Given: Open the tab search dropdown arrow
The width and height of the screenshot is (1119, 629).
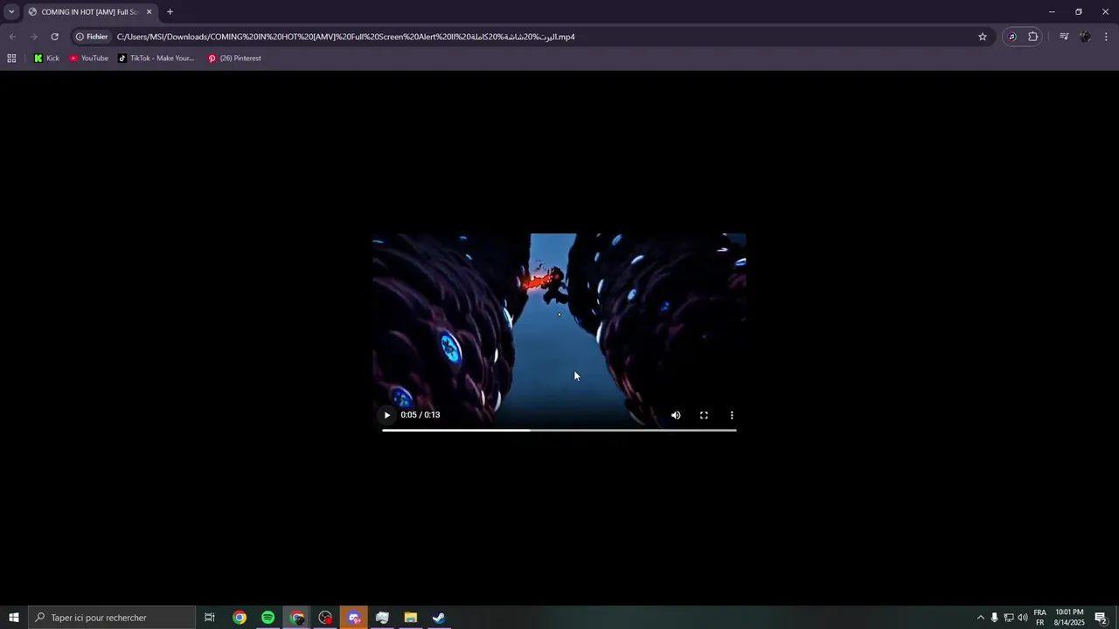Looking at the screenshot, I should (11, 11).
